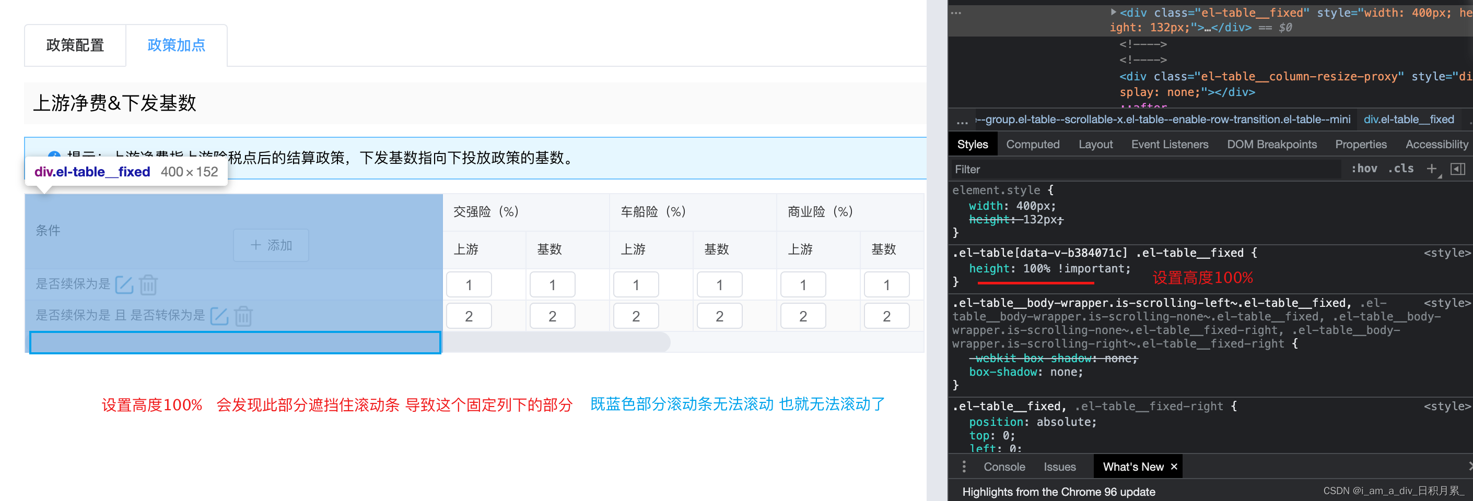Open the Layout tab in DevTools
1473x501 pixels.
point(1095,145)
